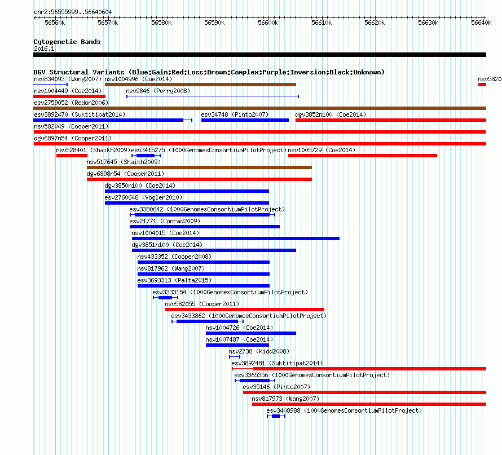Click the 2p16.1 band label

pos(44,48)
